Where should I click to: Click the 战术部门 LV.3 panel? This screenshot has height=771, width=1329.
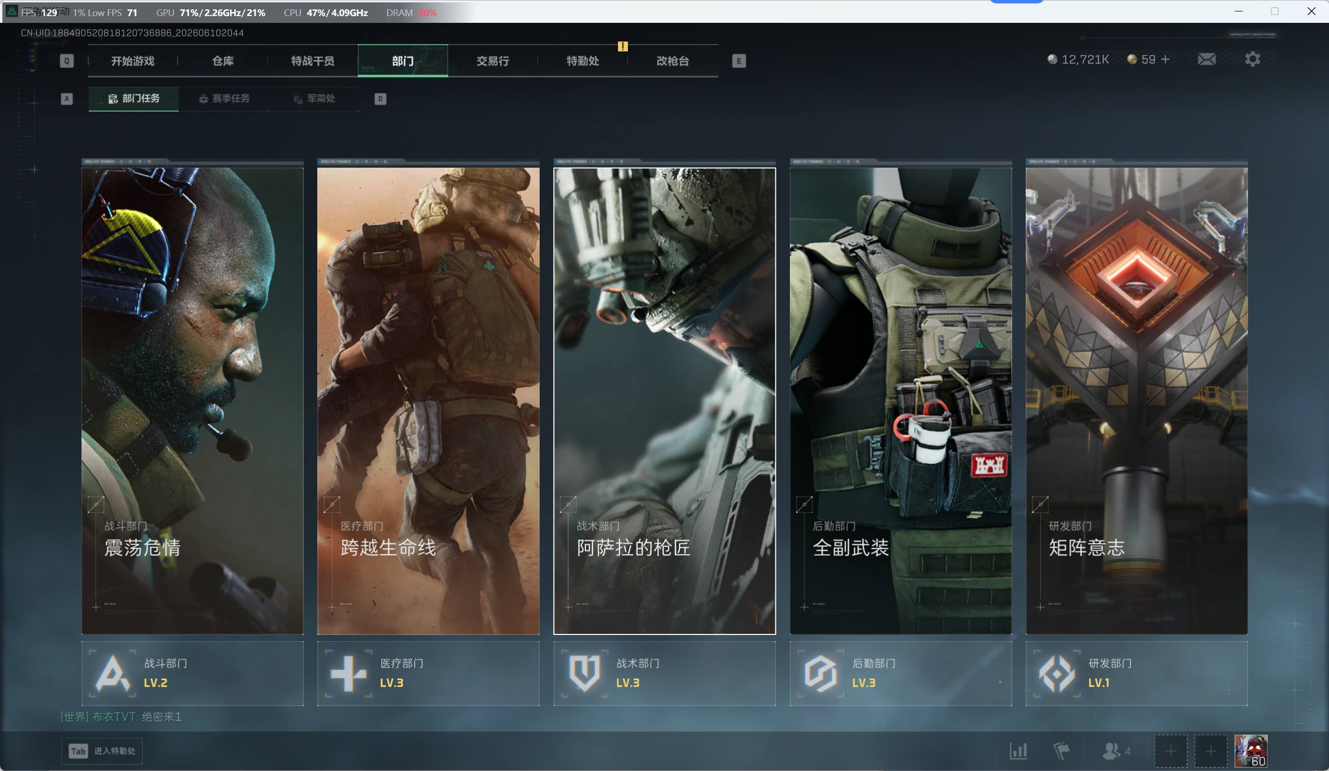click(665, 673)
